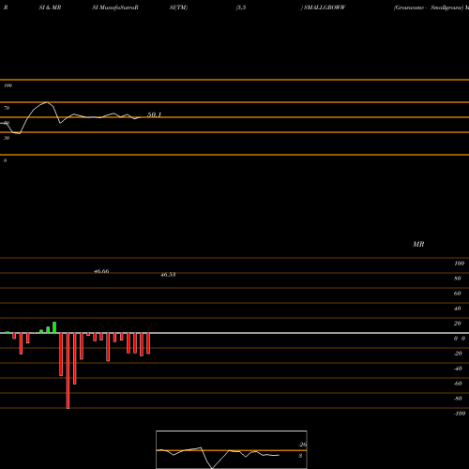This screenshot has width=469, height=469.
Task: Click the 46.38 value label
Action: tap(168, 275)
